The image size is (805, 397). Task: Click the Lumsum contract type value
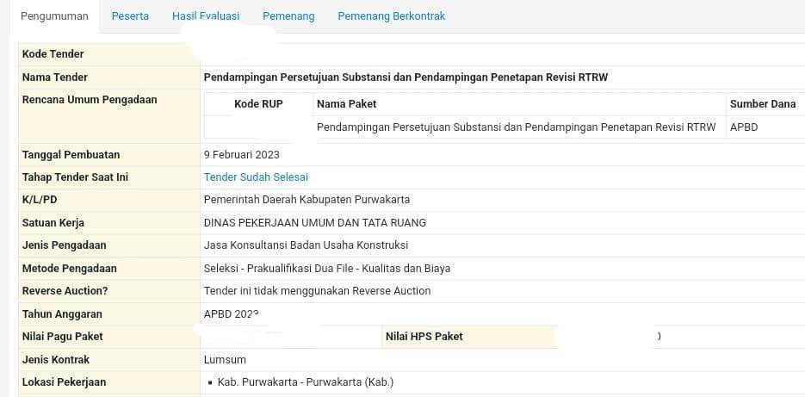coord(225,360)
